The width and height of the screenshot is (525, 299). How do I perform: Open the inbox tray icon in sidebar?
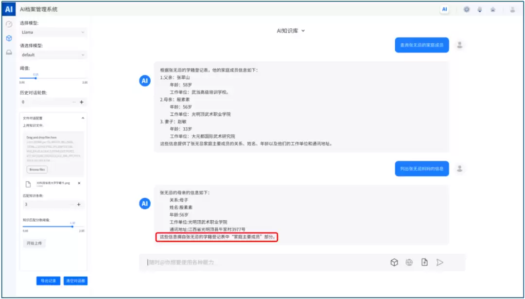click(x=9, y=52)
